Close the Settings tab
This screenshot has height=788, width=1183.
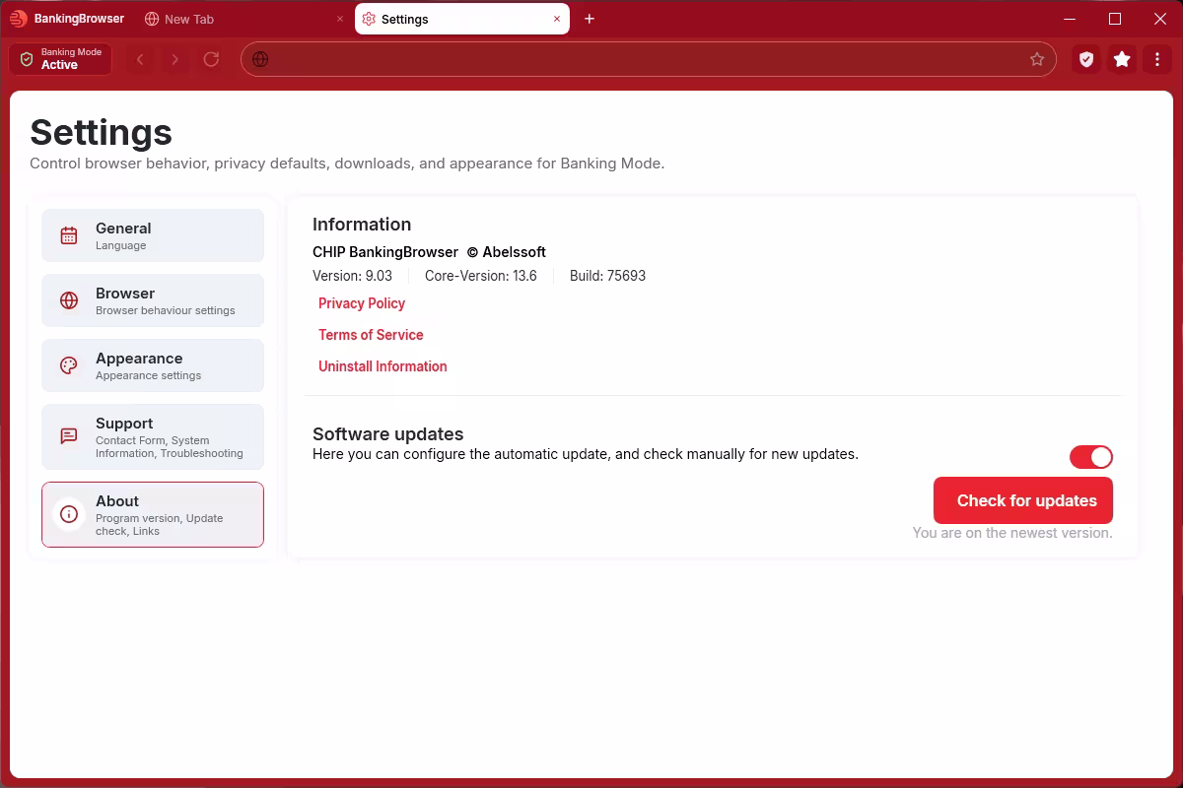pos(557,19)
